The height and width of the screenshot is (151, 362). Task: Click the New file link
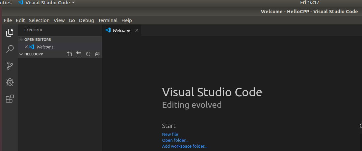coord(170,135)
